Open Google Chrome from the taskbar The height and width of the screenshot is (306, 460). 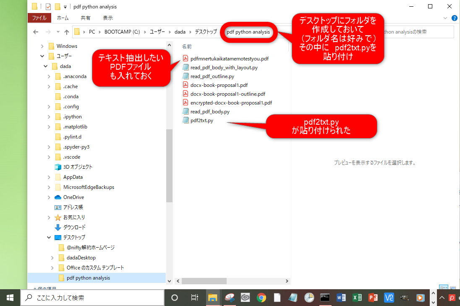coord(261,298)
